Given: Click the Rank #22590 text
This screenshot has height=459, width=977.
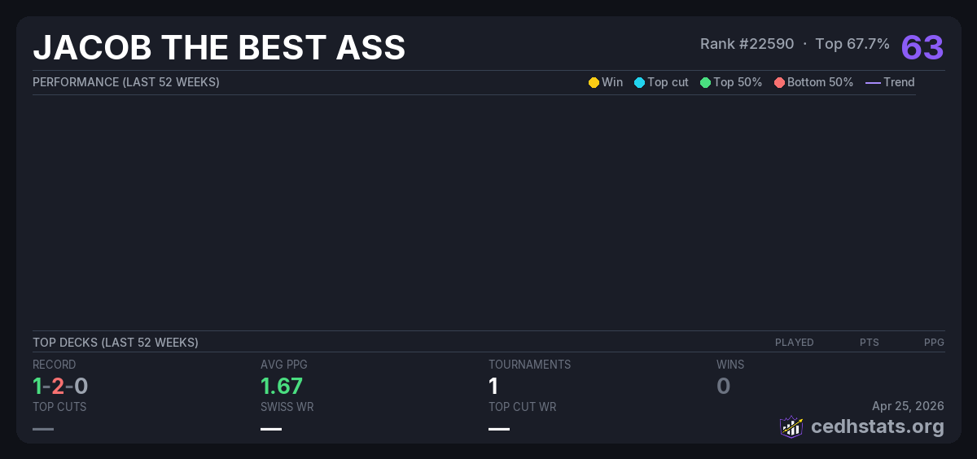Looking at the screenshot, I should click(x=747, y=44).
